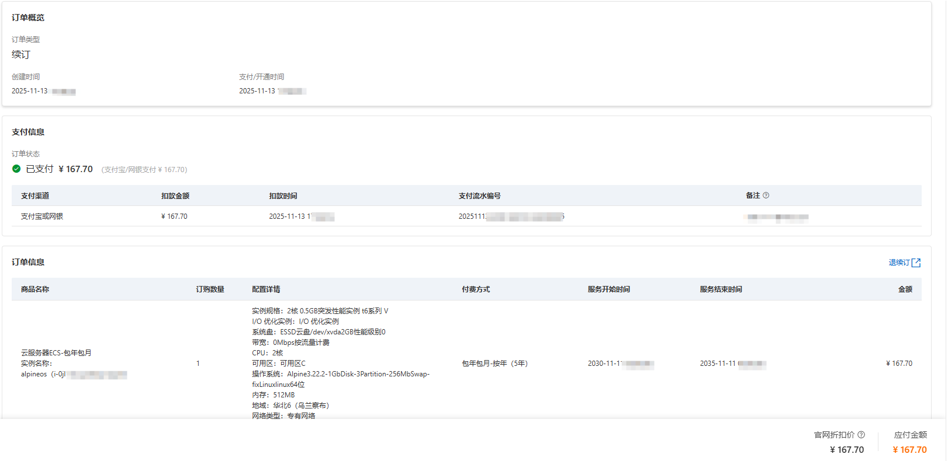Click the 商品名称 column header
948x461 pixels.
click(35, 289)
